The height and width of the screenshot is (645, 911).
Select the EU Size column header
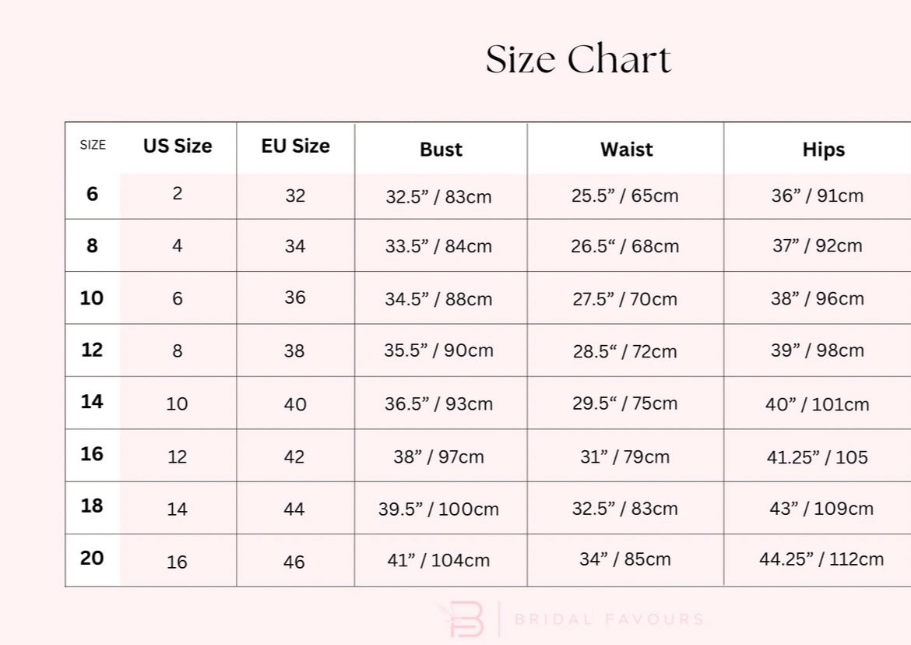coord(295,146)
